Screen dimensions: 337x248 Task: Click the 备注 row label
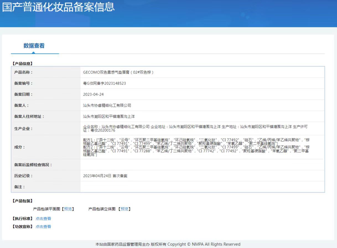(x=19, y=187)
